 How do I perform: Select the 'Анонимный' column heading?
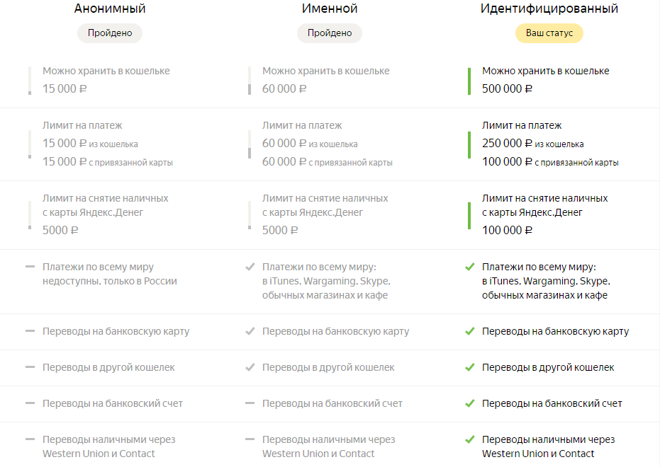click(x=110, y=8)
